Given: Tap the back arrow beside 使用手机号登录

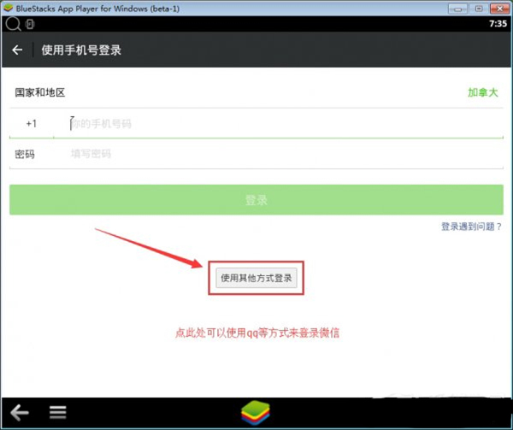Looking at the screenshot, I should 17,50.
